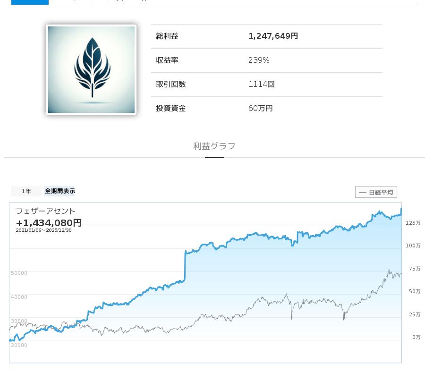Click the 収益率 row label
The width and height of the screenshot is (425, 373).
[167, 60]
